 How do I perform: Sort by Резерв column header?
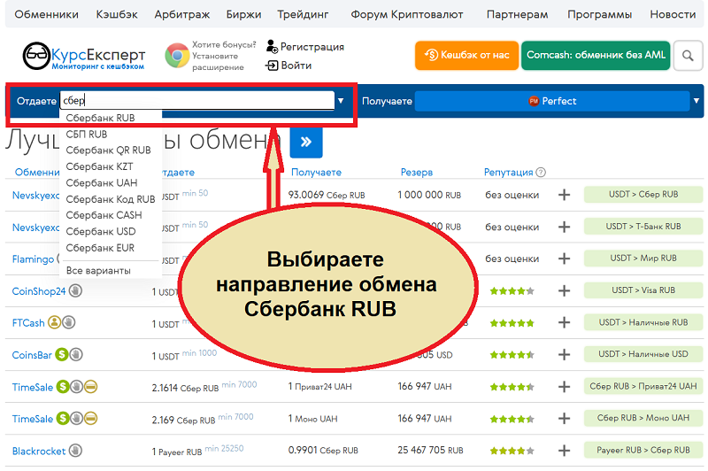coord(416,172)
